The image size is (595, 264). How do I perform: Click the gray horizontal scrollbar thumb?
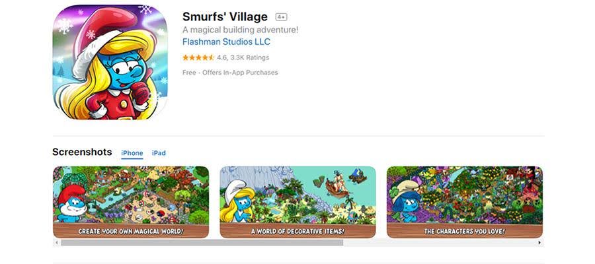[202, 242]
